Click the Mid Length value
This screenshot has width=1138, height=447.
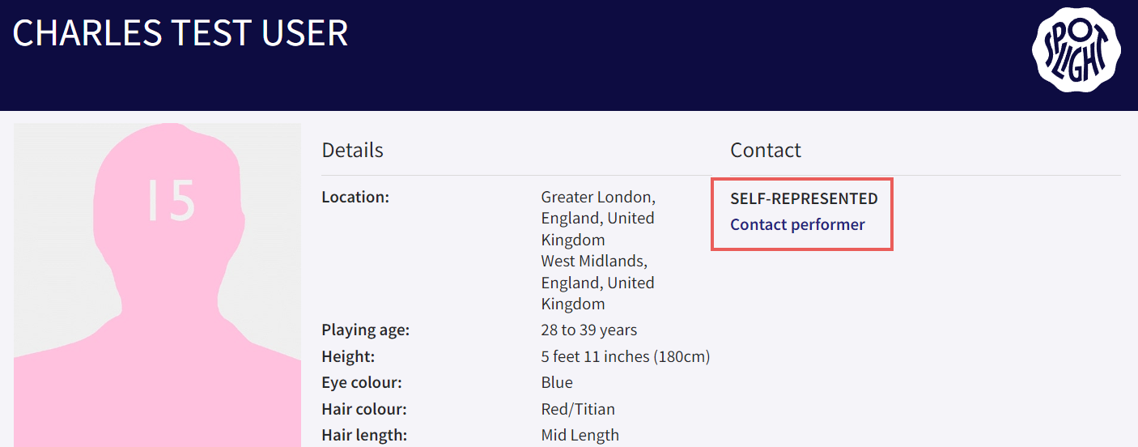580,435
